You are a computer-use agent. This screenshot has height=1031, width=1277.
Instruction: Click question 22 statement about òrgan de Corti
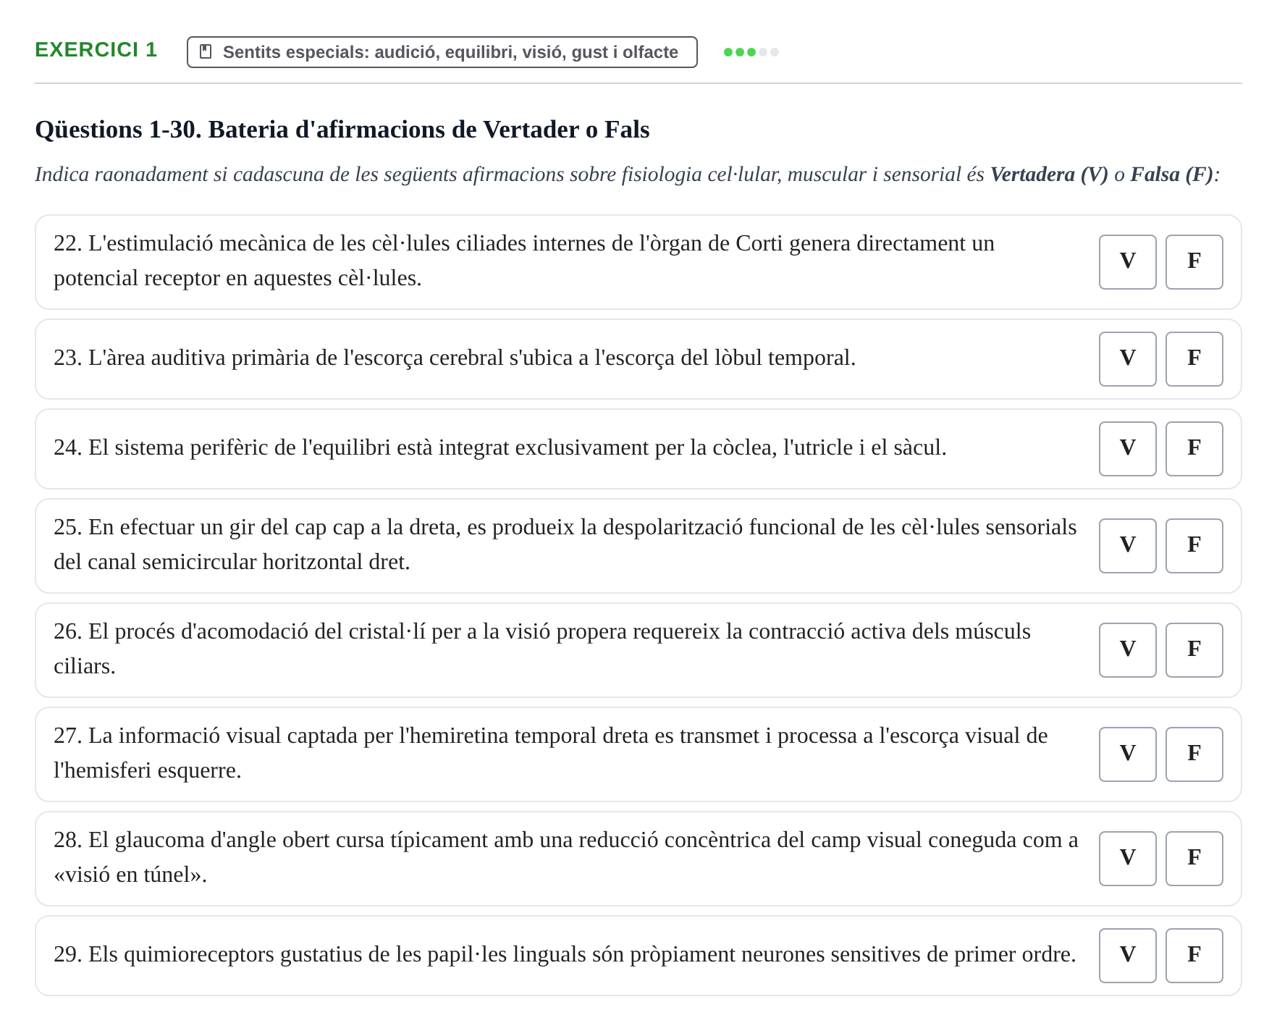(x=524, y=261)
